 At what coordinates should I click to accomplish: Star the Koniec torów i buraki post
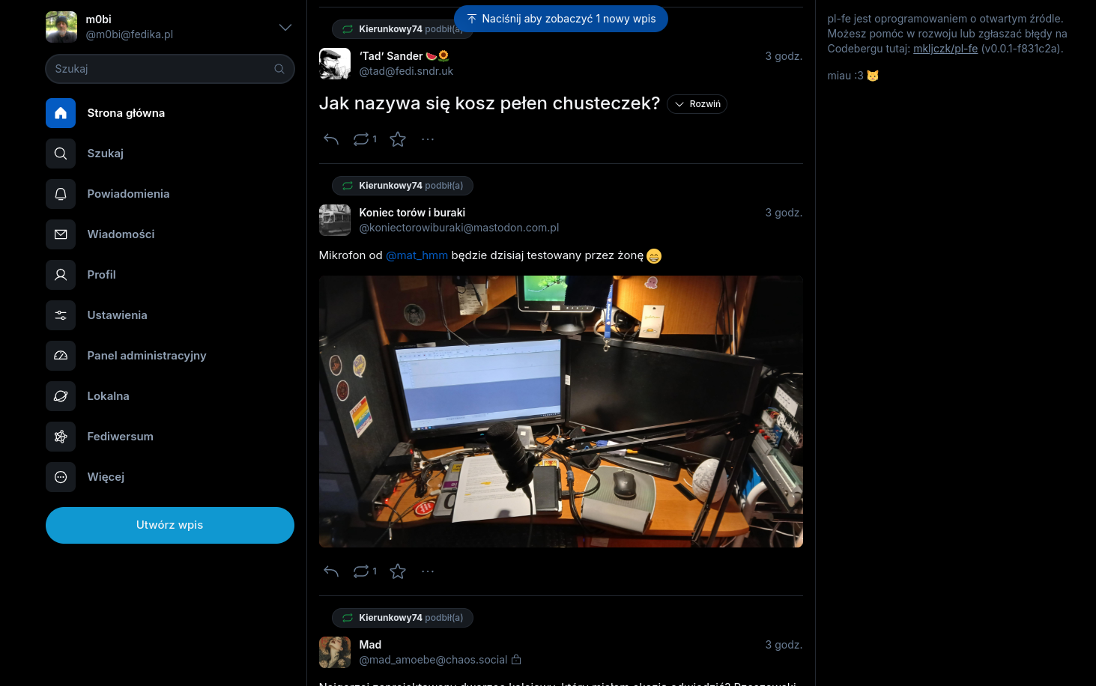coord(398,571)
